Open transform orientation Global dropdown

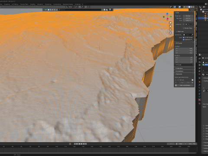point(70,7)
